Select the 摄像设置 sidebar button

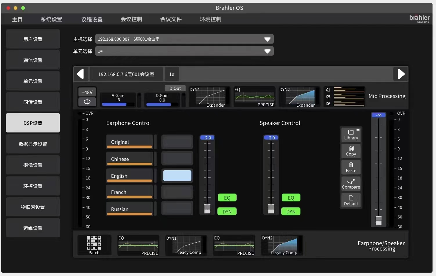[x=33, y=165]
